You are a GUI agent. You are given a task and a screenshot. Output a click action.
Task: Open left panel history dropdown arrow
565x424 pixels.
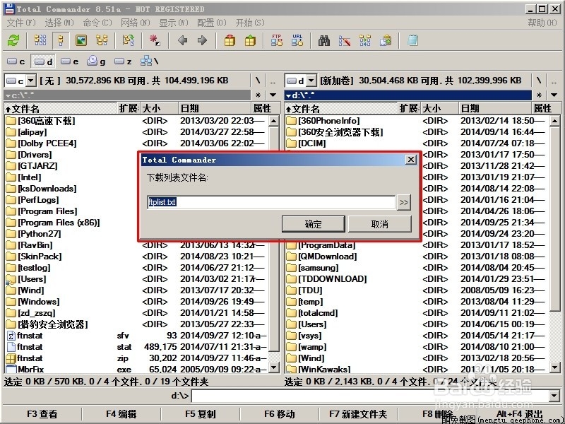[x=273, y=95]
